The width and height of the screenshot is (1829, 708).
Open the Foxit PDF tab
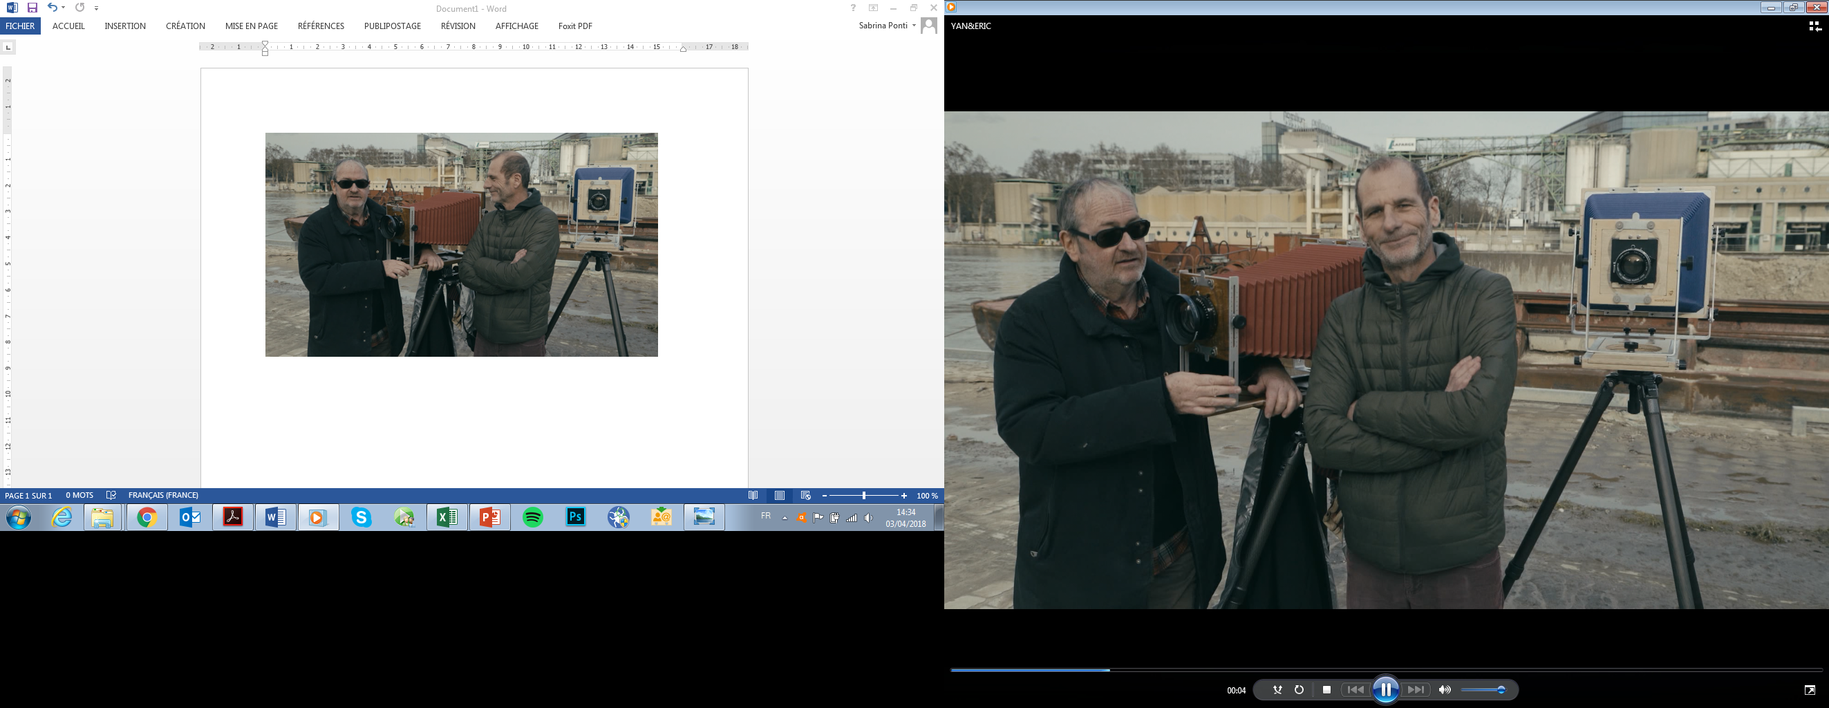[x=575, y=26]
